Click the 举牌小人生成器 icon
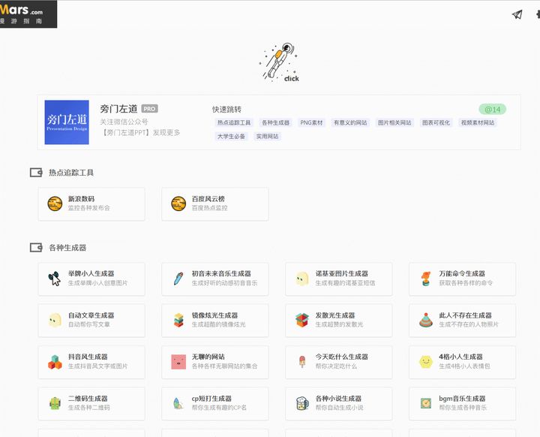The height and width of the screenshot is (437, 540). (x=55, y=279)
